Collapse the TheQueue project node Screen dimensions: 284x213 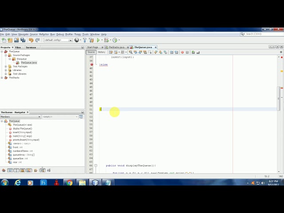coord(2,51)
